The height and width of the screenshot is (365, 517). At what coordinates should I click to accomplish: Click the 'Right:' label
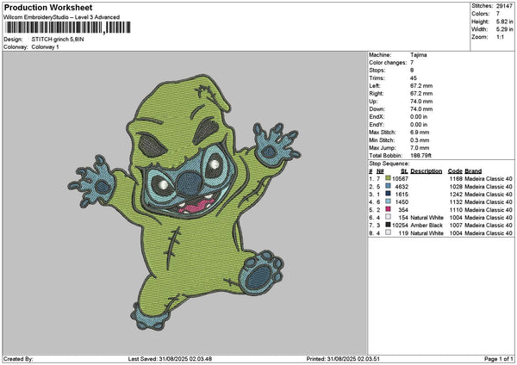tap(377, 94)
